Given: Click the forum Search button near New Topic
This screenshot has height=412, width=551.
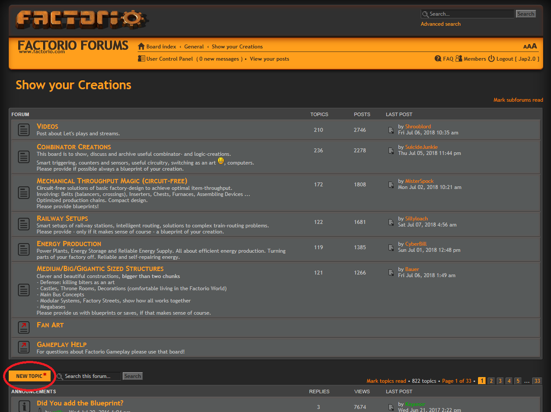Looking at the screenshot, I should tap(132, 376).
